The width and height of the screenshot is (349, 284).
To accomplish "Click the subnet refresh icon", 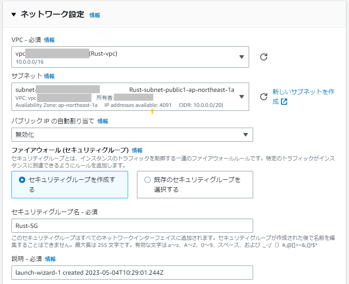I will (x=264, y=97).
